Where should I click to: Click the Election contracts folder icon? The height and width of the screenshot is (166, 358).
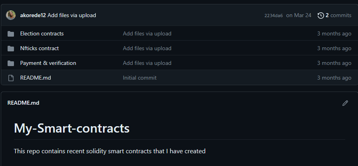[x=11, y=34]
